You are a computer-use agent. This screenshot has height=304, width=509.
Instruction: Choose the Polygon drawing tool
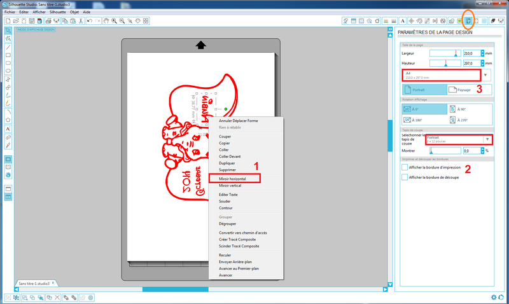coord(8,120)
